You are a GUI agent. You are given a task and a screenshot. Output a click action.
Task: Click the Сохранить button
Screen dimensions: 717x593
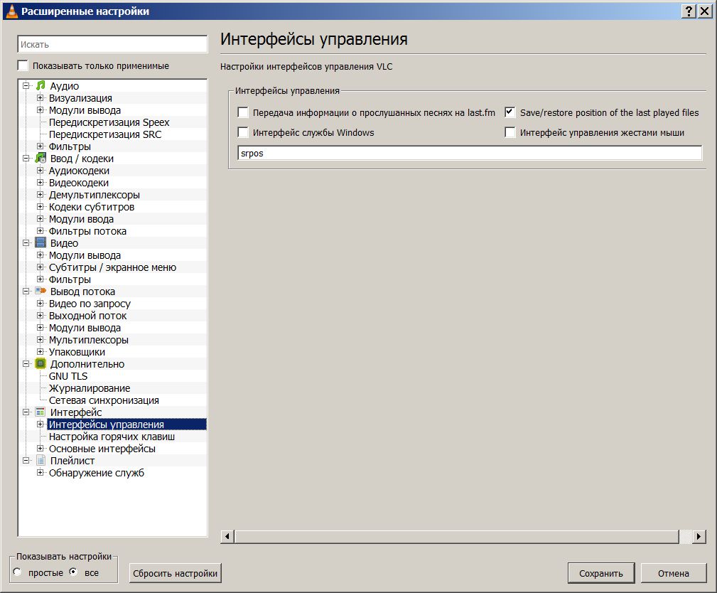[601, 573]
